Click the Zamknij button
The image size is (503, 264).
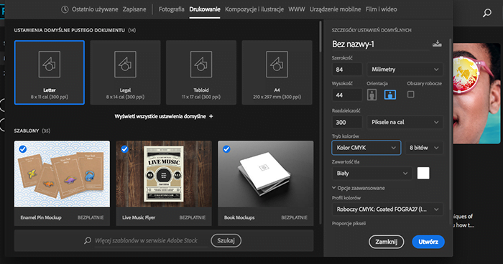point(387,242)
